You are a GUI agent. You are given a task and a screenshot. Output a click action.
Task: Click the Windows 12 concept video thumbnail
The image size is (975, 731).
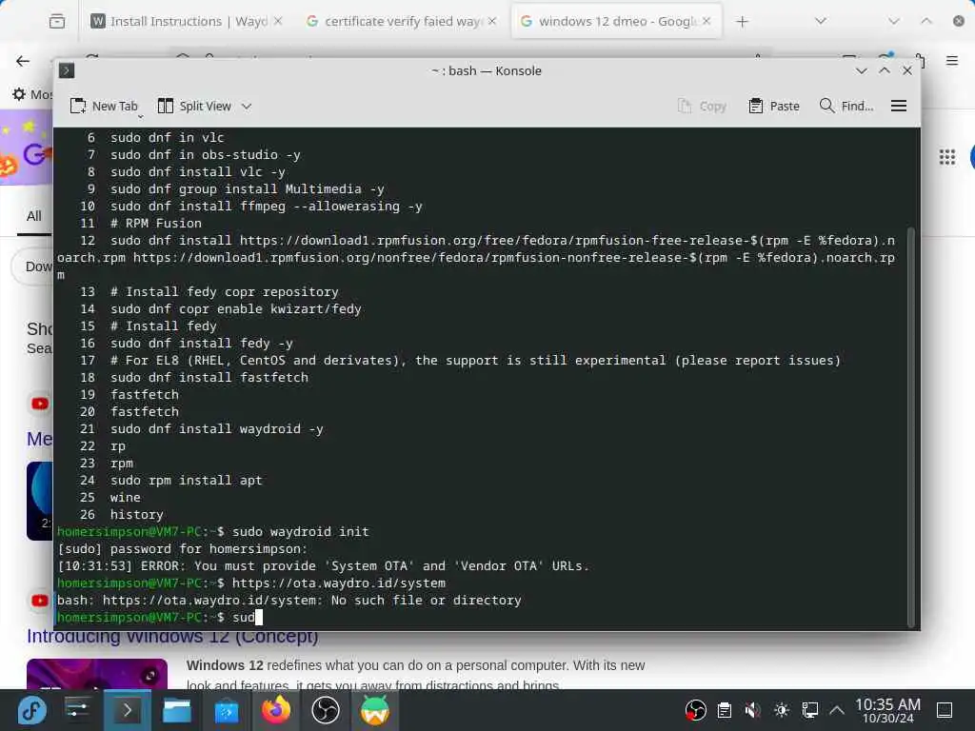pos(97,674)
